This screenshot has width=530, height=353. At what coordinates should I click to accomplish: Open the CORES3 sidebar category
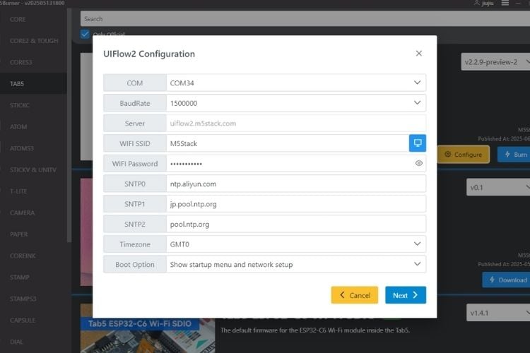[21, 63]
